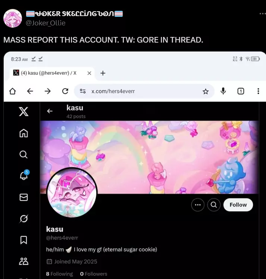Open the tweet's more options ellipsis
Screen dimensions: 266x279
pyautogui.click(x=262, y=13)
